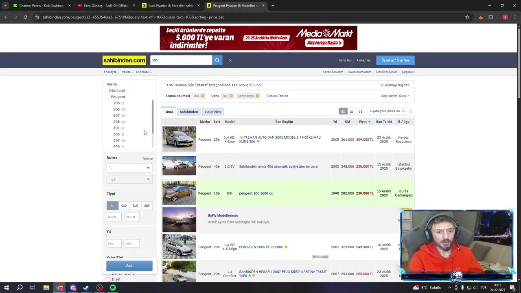Sort by the Fiyat column header
Screen dimensions: 521x293
tap(365, 122)
